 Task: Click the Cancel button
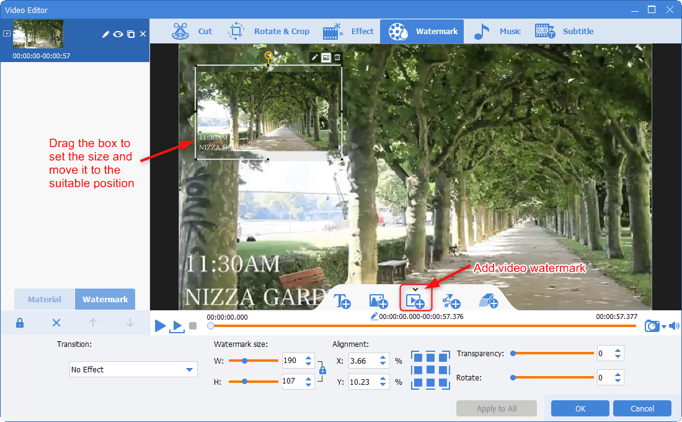642,408
